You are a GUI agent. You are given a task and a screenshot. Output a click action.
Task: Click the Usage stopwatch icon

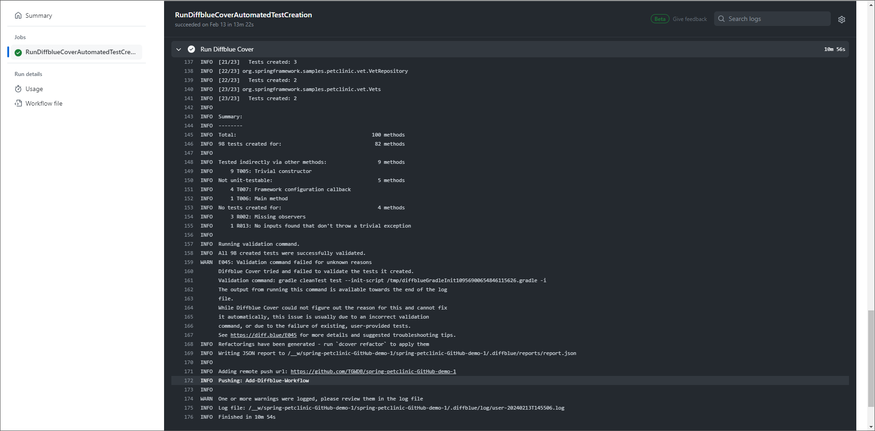[x=18, y=89]
